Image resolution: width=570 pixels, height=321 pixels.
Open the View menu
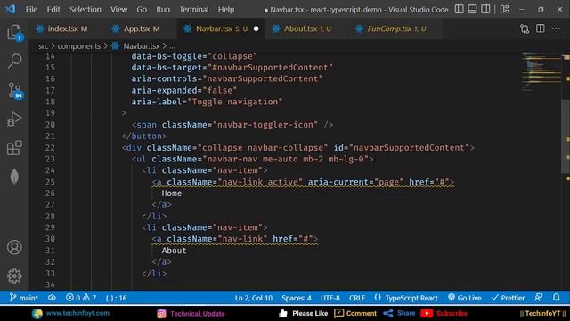tap(118, 10)
